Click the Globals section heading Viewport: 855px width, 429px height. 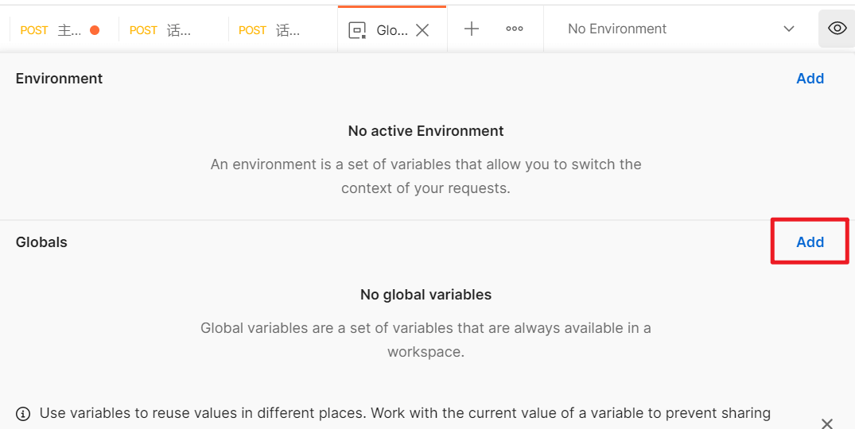coord(41,242)
